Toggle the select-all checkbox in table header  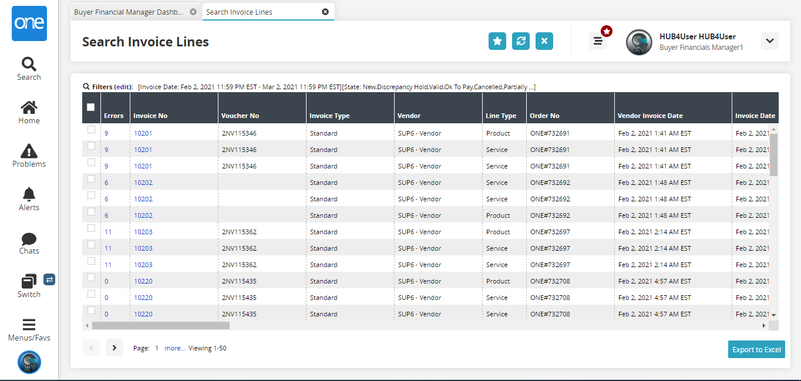(90, 107)
